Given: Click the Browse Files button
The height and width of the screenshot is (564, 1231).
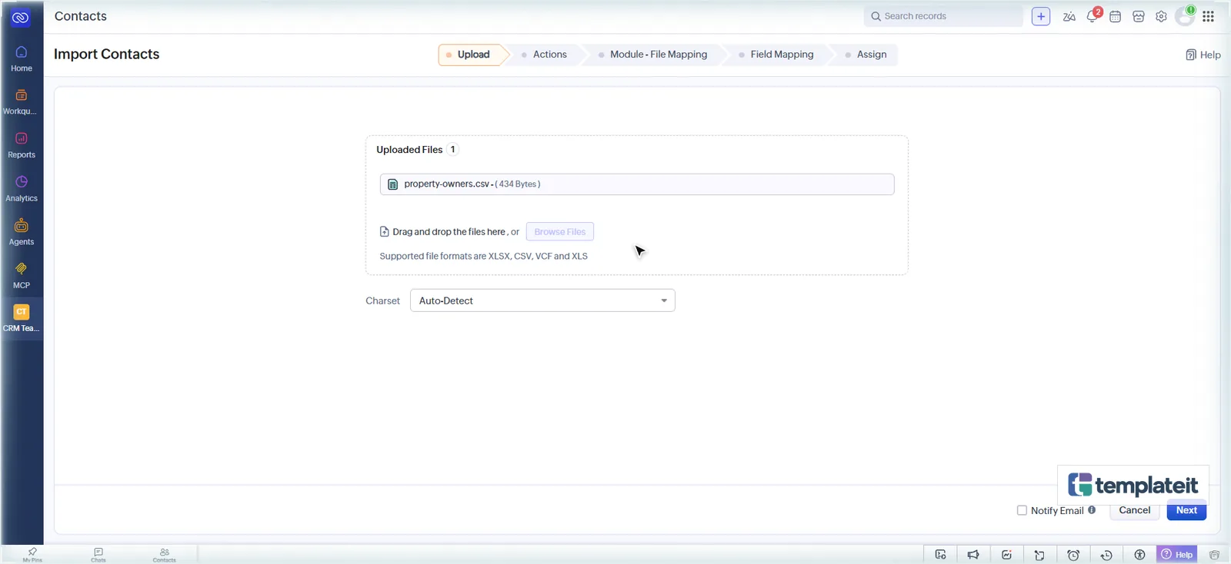Looking at the screenshot, I should point(560,231).
